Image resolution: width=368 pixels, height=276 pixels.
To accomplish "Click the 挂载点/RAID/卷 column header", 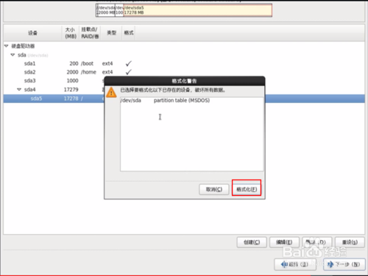I will [x=90, y=33].
